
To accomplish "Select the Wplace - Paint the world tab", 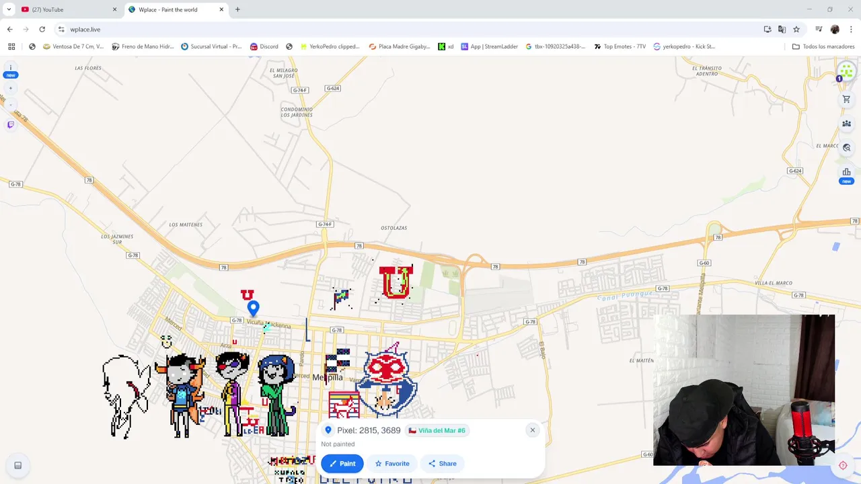I will click(x=175, y=9).
